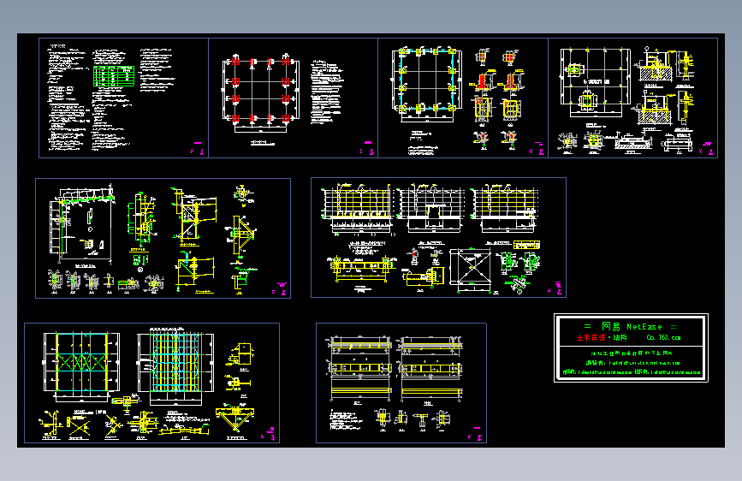Select the roof plan sheet with cyan bracing
This screenshot has height=481, width=742.
151,383
